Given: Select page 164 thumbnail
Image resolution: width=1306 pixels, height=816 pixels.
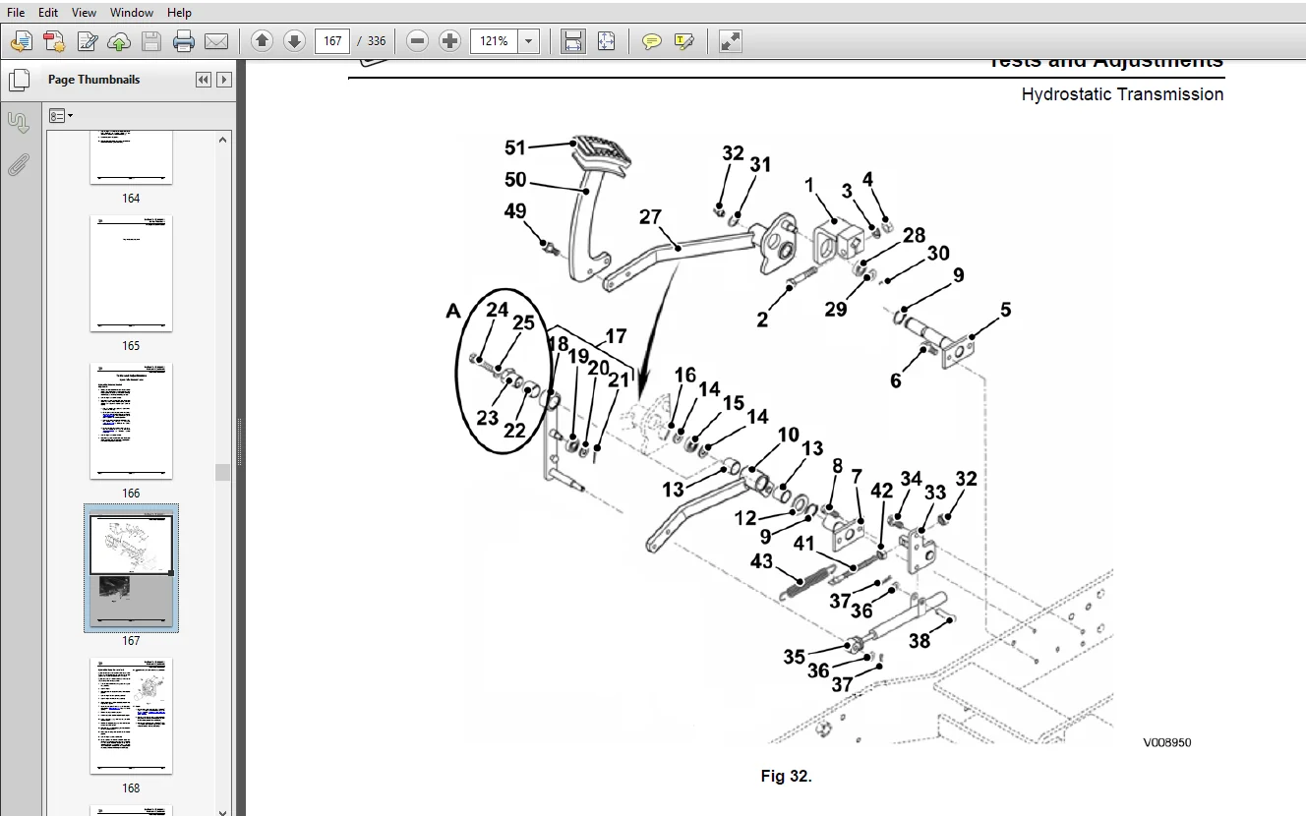Looking at the screenshot, I should click(131, 157).
